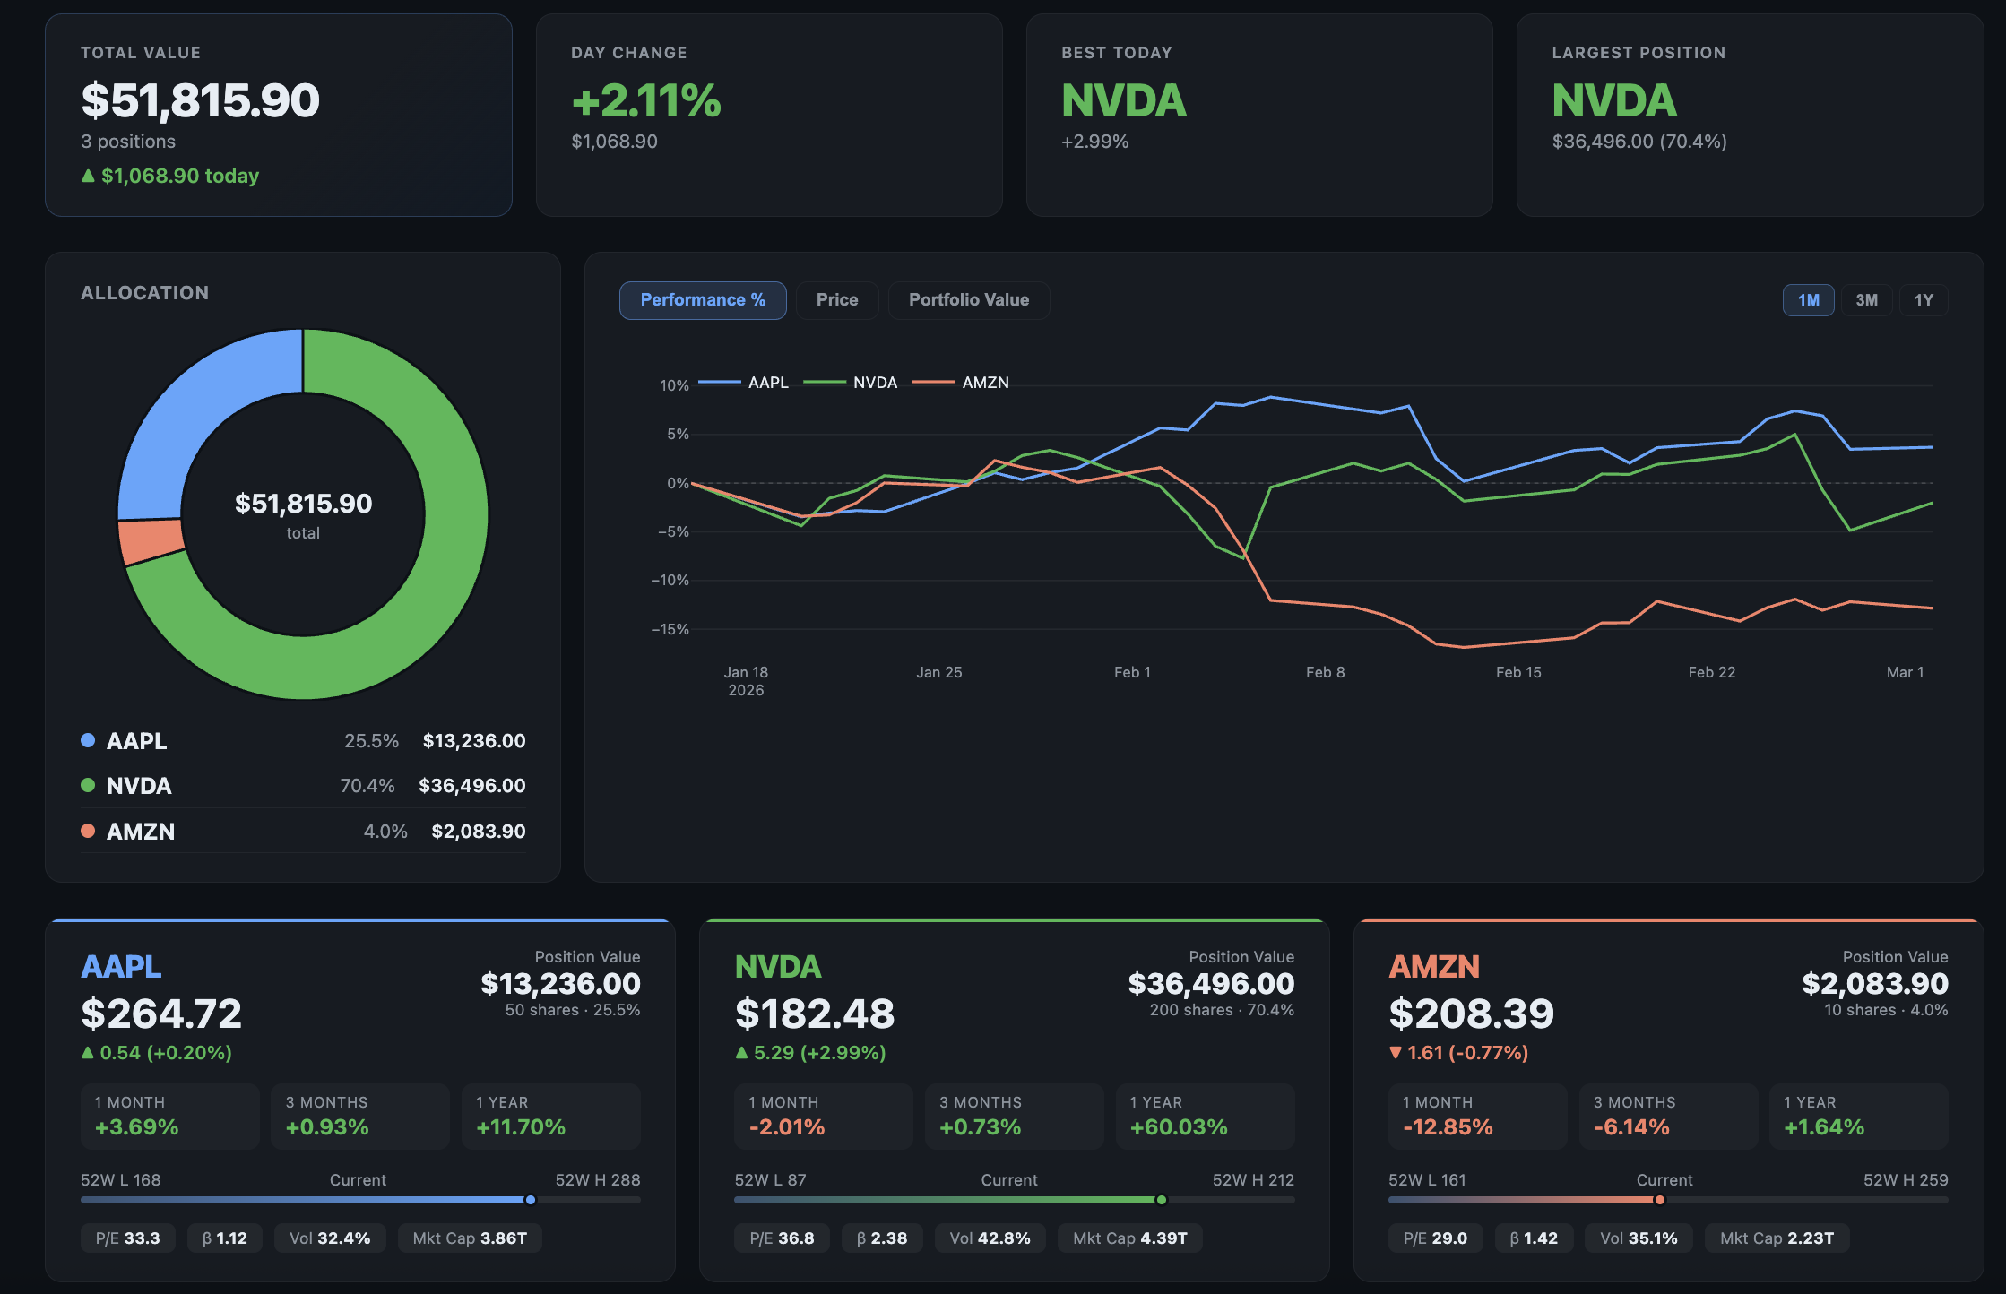The height and width of the screenshot is (1294, 2006).
Task: Click the blue AAPL donut segment
Action: (197, 408)
